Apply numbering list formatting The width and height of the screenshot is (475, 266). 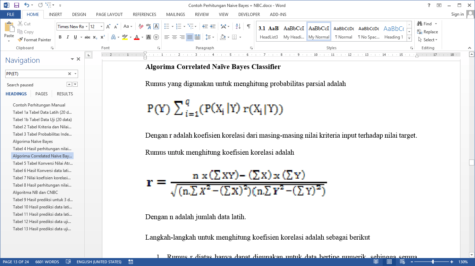click(x=179, y=26)
